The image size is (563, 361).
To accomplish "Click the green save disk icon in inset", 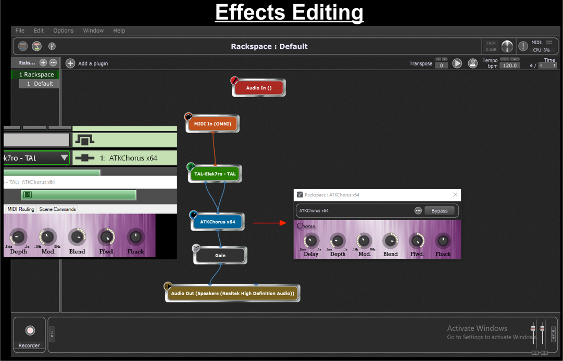I will pyautogui.click(x=28, y=194).
